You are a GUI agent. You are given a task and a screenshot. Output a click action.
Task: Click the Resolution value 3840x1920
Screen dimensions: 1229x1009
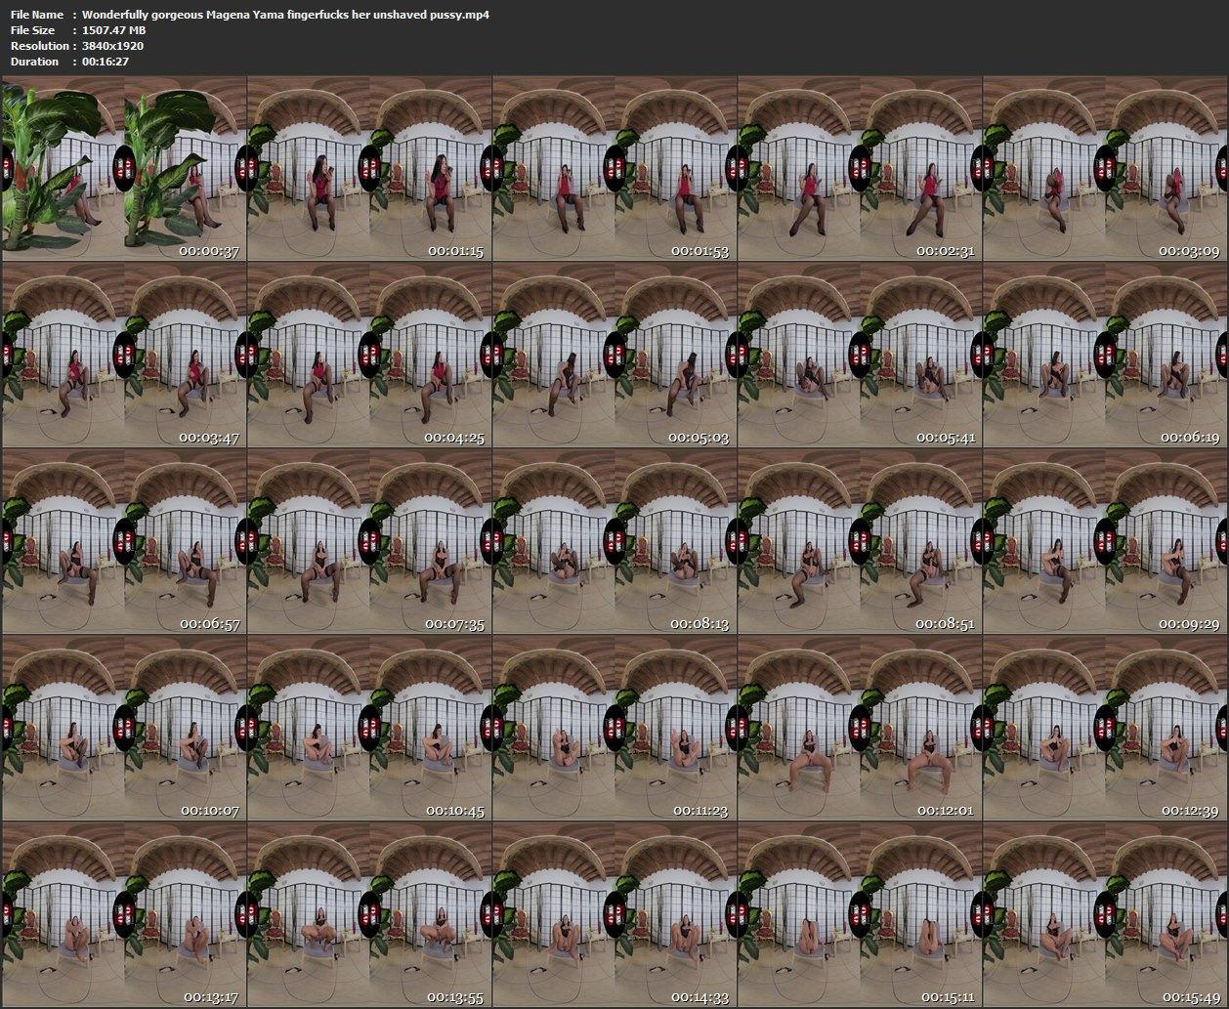click(x=112, y=46)
